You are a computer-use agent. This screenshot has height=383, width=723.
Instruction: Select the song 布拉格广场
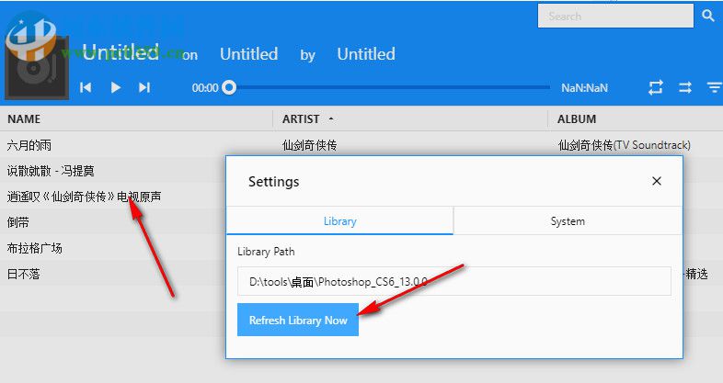[35, 249]
